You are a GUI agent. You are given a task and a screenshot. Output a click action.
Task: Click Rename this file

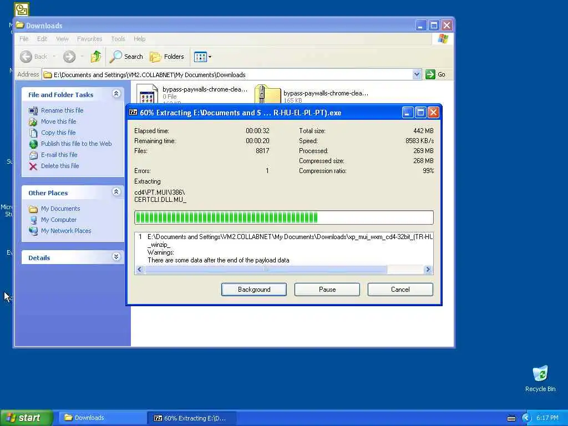coord(62,110)
